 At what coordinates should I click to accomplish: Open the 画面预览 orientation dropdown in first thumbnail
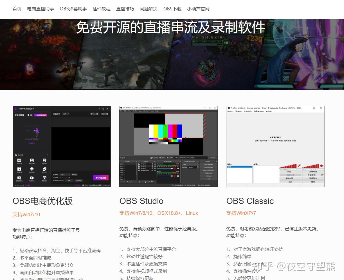point(66,114)
